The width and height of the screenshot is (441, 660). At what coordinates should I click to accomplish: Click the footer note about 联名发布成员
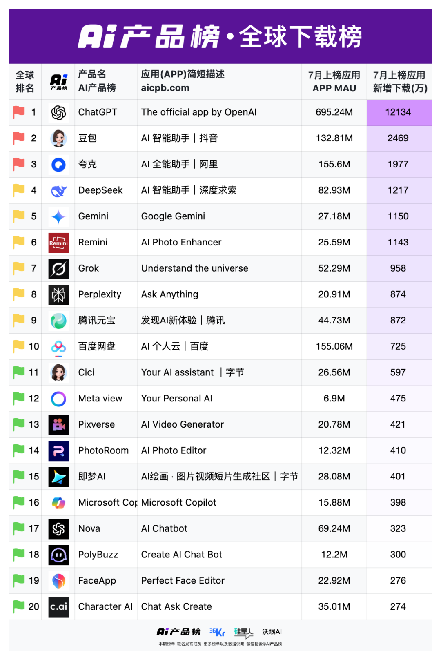(x=220, y=644)
